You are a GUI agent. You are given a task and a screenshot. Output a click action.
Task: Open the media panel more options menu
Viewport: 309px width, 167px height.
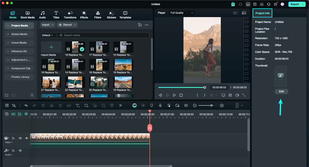pos(147,25)
